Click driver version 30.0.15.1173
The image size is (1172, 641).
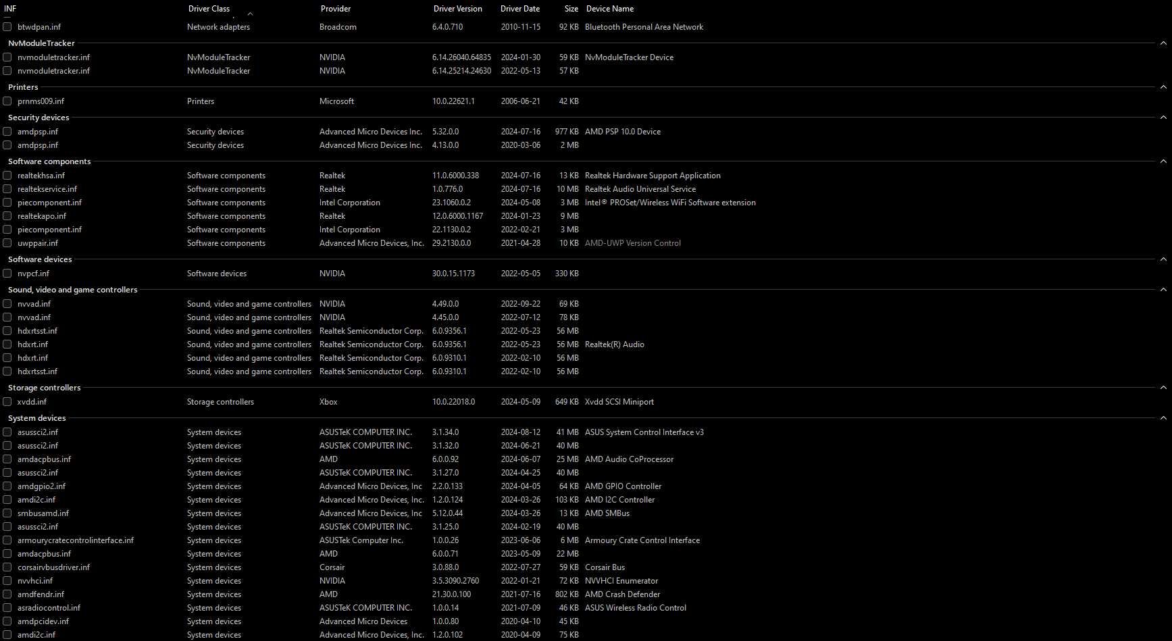click(453, 274)
